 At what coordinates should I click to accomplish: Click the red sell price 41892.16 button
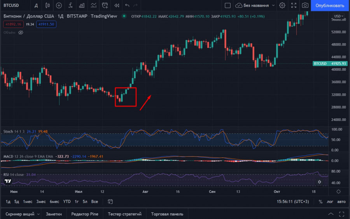(x=13, y=24)
